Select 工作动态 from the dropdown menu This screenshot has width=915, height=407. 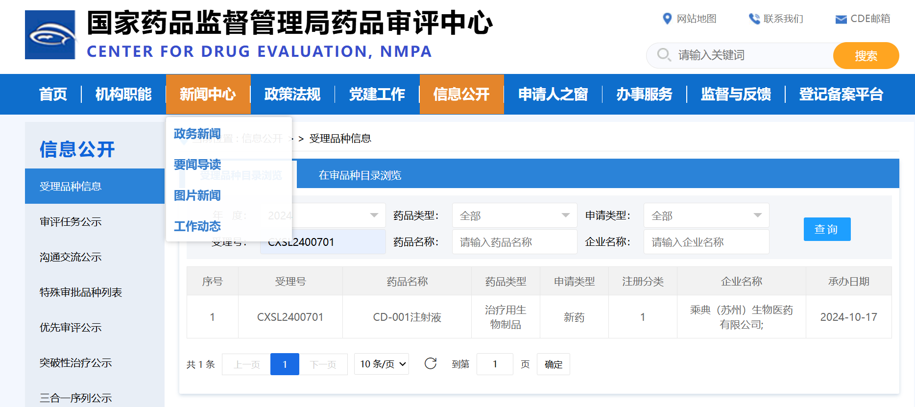click(197, 226)
